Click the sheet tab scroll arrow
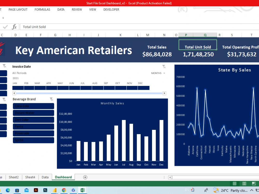Viewport: 259px width, 194px height. pyautogui.click(x=170, y=177)
